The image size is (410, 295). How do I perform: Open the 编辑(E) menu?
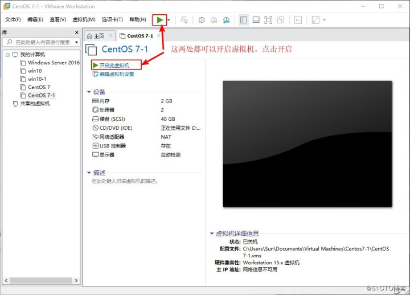[x=35, y=19]
